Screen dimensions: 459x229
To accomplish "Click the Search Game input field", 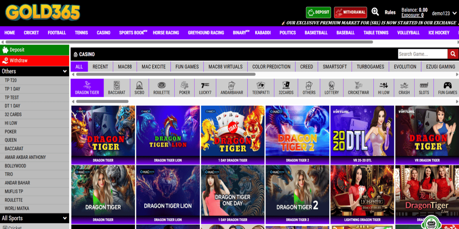I will (422, 54).
